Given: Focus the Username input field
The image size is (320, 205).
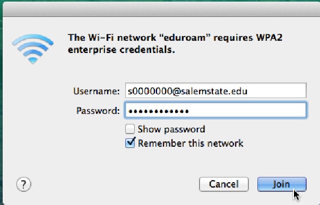Looking at the screenshot, I should tap(215, 90).
